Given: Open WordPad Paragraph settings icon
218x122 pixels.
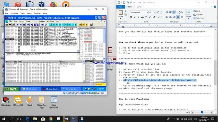Looking at the screenshot, I should tap(182, 17).
